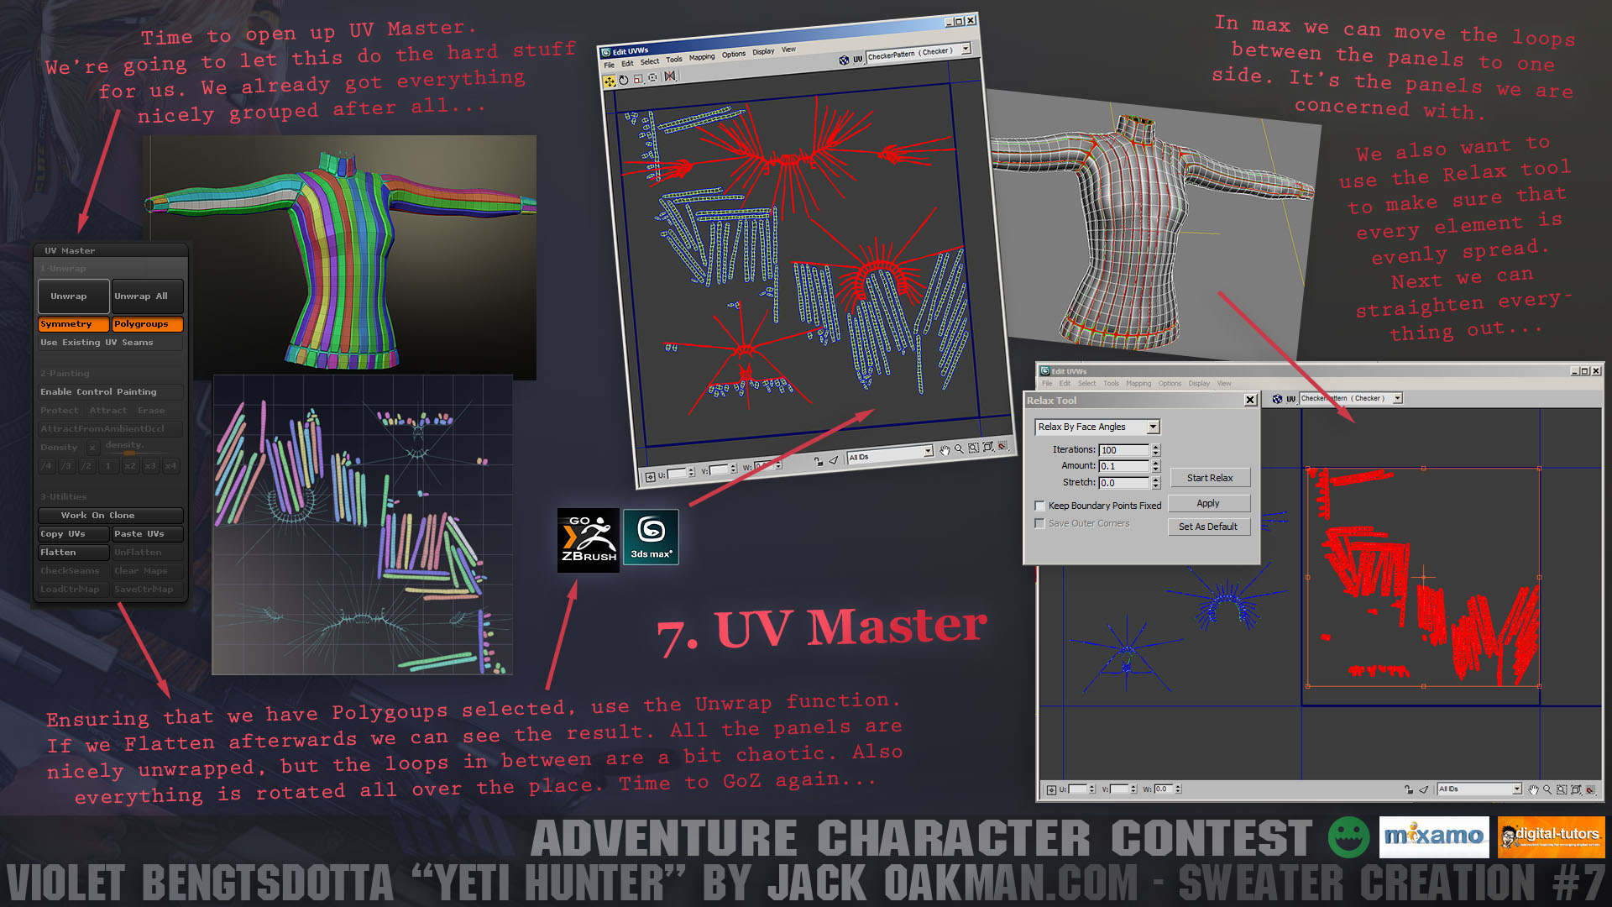1612x907 pixels.
Task: Click the Unwrap All button
Action: pyautogui.click(x=147, y=296)
